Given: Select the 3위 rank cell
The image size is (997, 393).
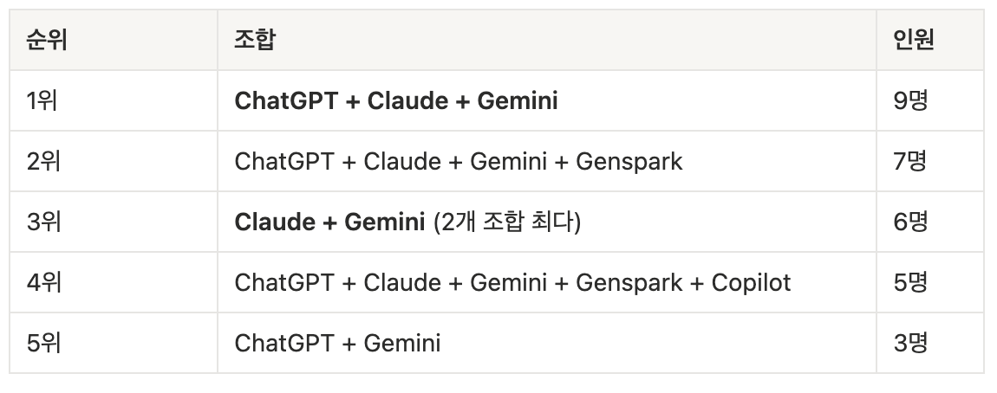Looking at the screenshot, I should pos(43,222).
